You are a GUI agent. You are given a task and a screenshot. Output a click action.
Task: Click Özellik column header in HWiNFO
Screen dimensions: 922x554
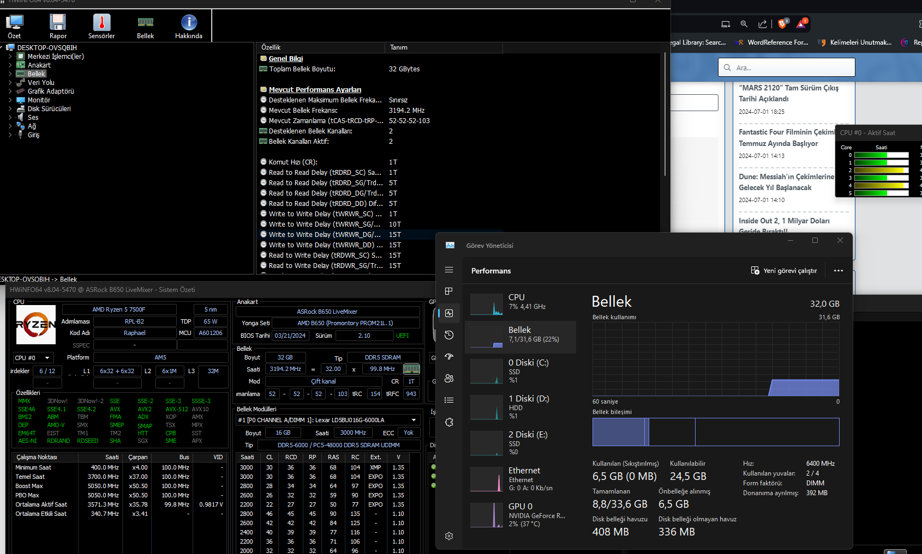pyautogui.click(x=322, y=47)
